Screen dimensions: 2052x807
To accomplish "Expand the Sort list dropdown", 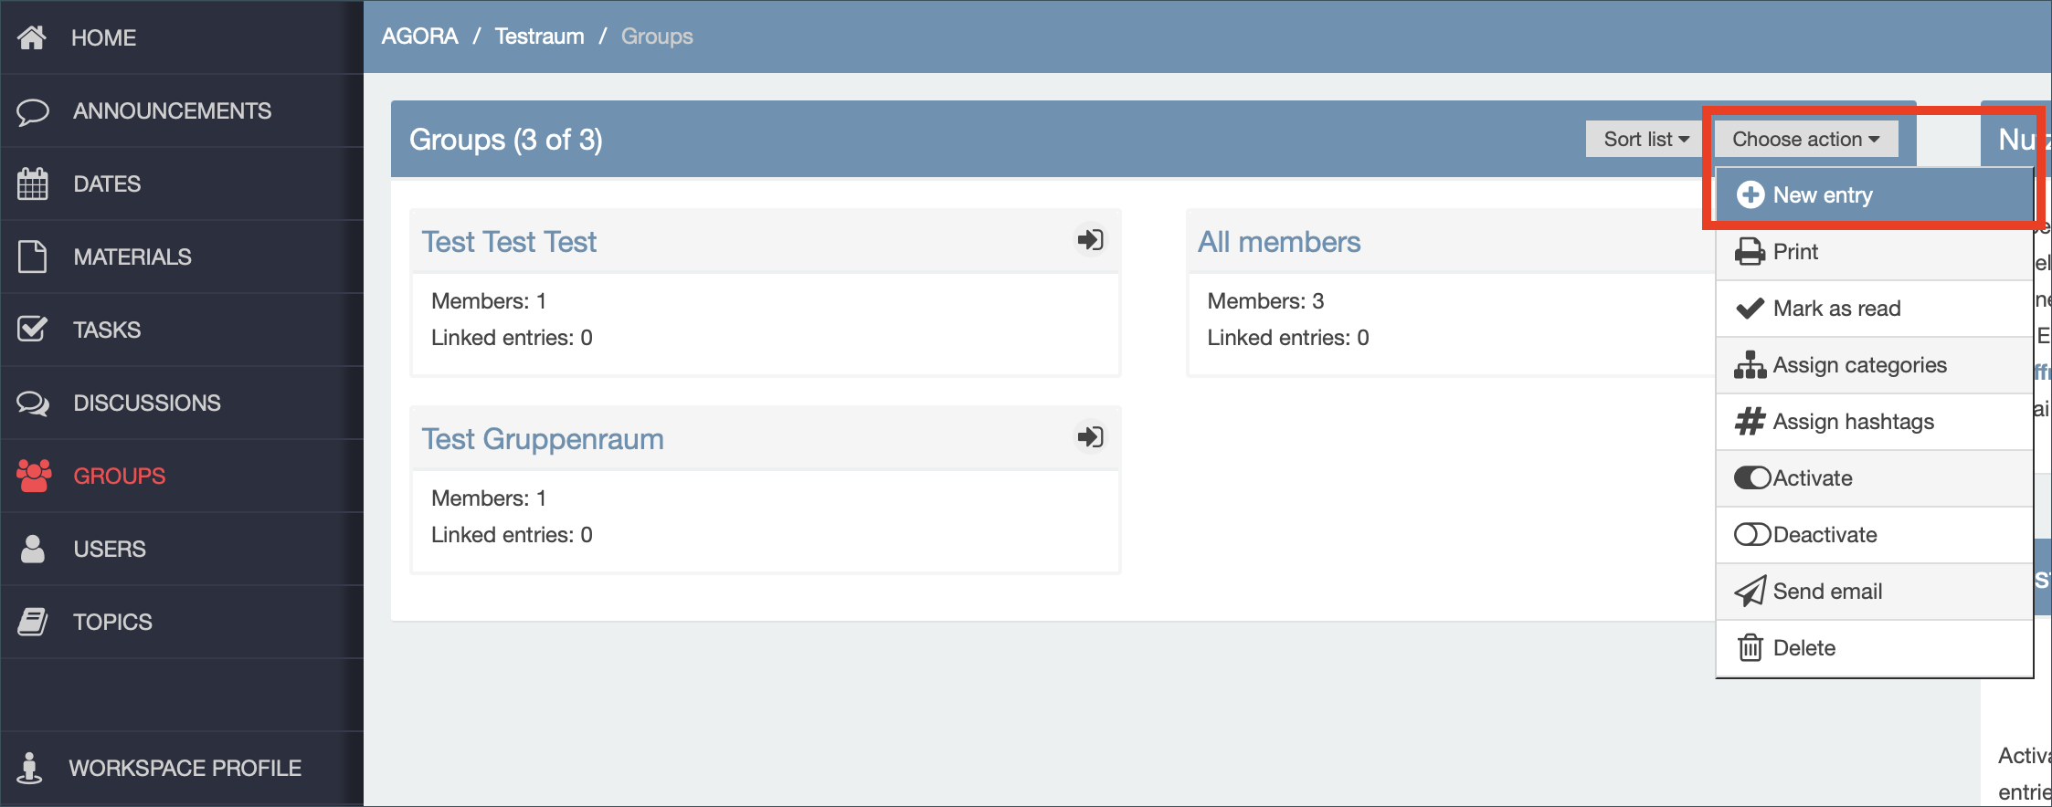I will tap(1645, 140).
